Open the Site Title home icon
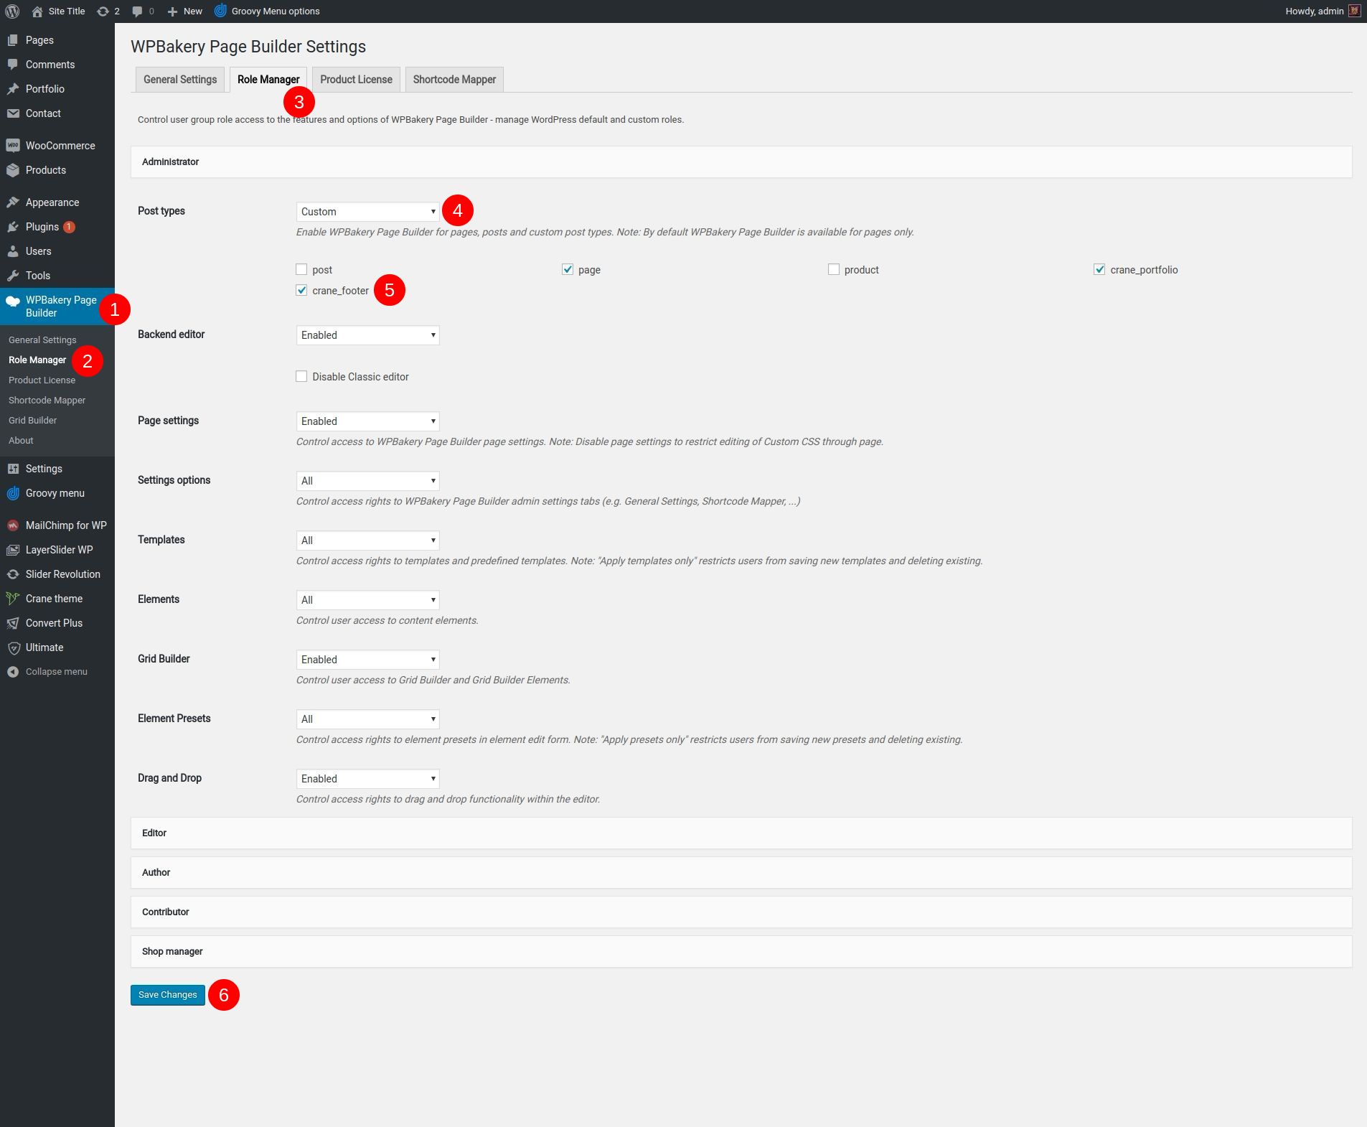Screen dimensions: 1367x1127 coord(37,11)
